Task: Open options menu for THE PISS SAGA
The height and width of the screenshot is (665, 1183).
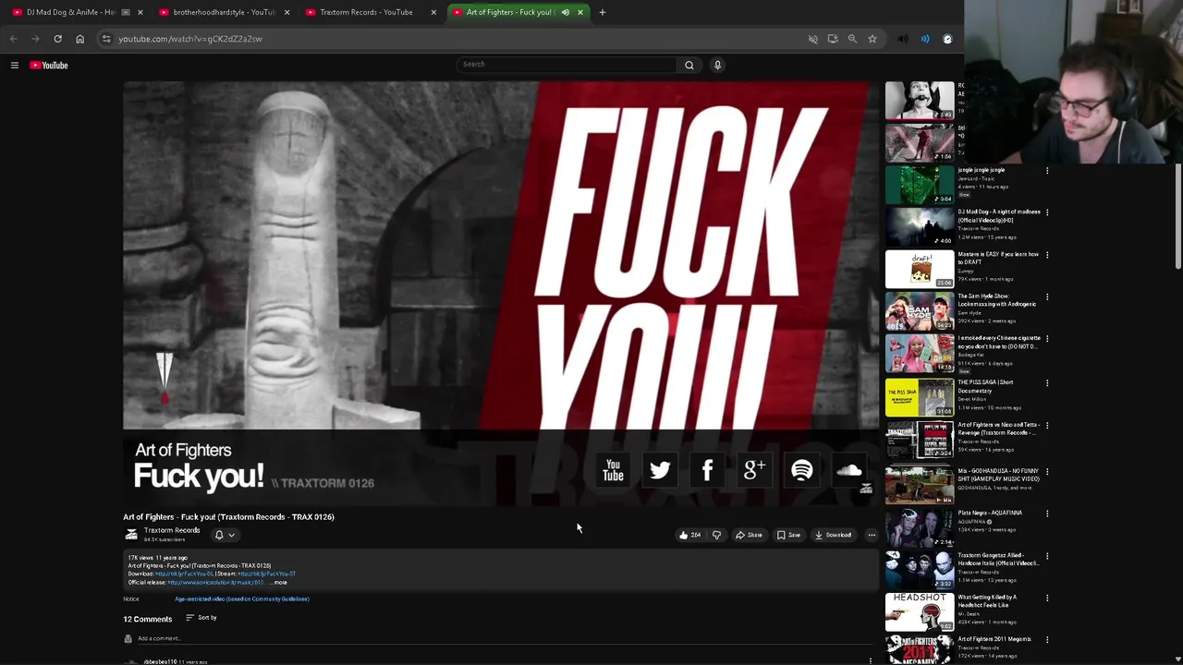Action: point(1047,383)
